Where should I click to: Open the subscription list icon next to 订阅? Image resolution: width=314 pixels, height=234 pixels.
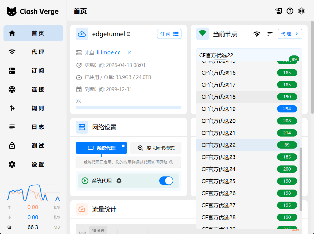(176, 34)
